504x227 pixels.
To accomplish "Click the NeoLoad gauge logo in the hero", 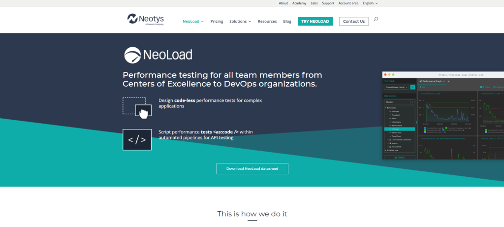I will (158, 55).
